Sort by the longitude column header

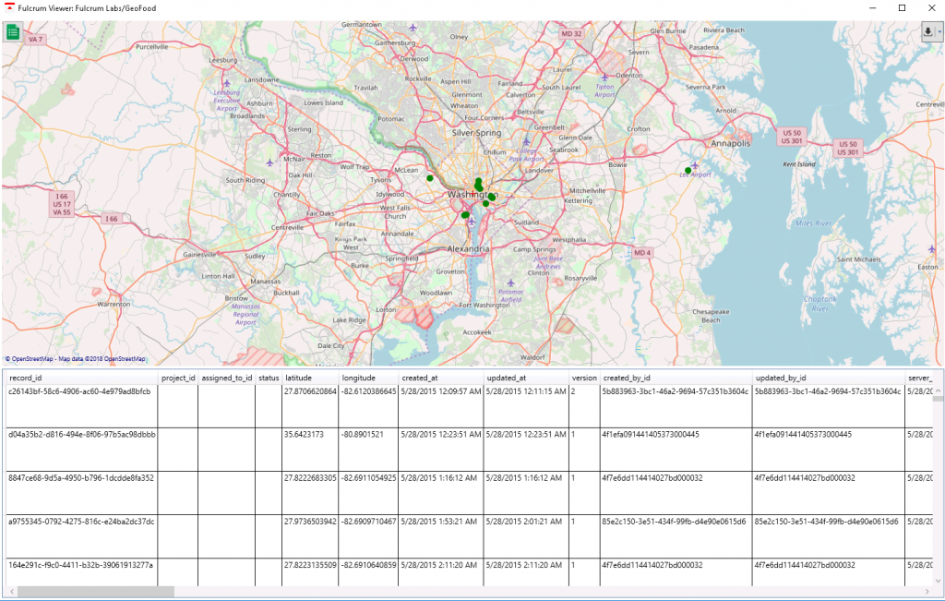pos(368,378)
